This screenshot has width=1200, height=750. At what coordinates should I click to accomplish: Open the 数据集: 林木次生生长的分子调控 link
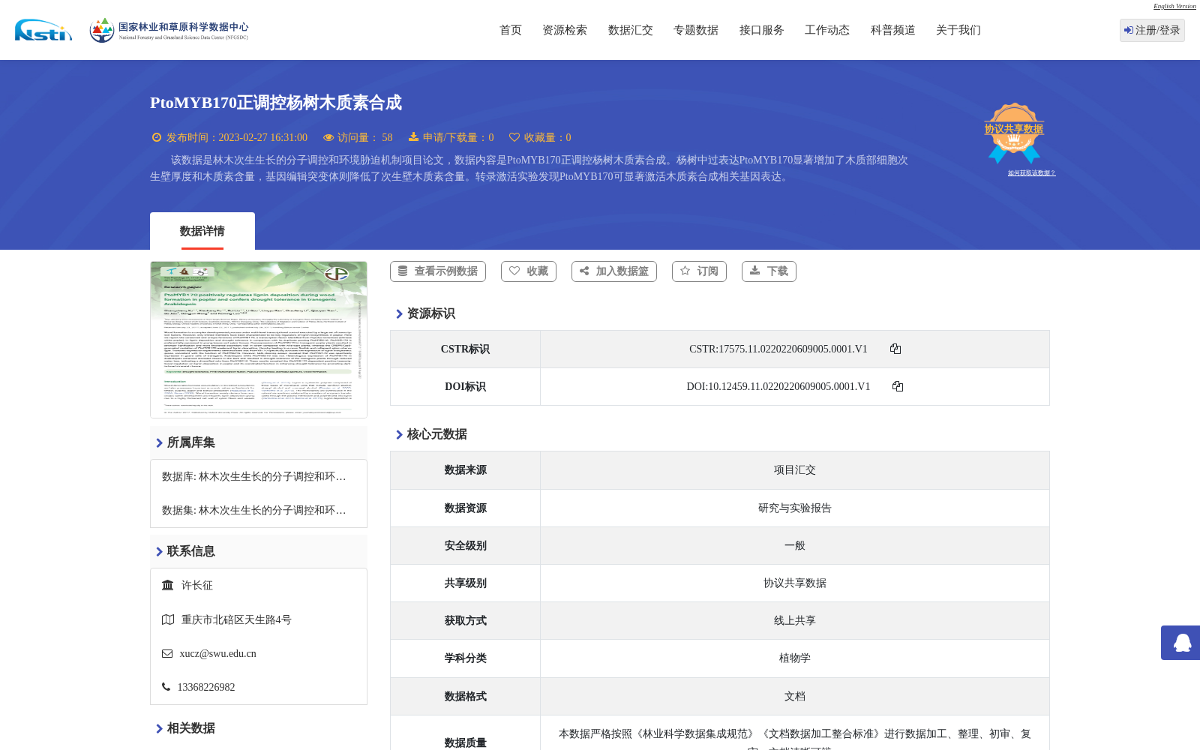pos(254,510)
